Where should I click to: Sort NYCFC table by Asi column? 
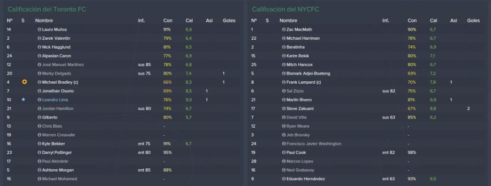(x=454, y=21)
